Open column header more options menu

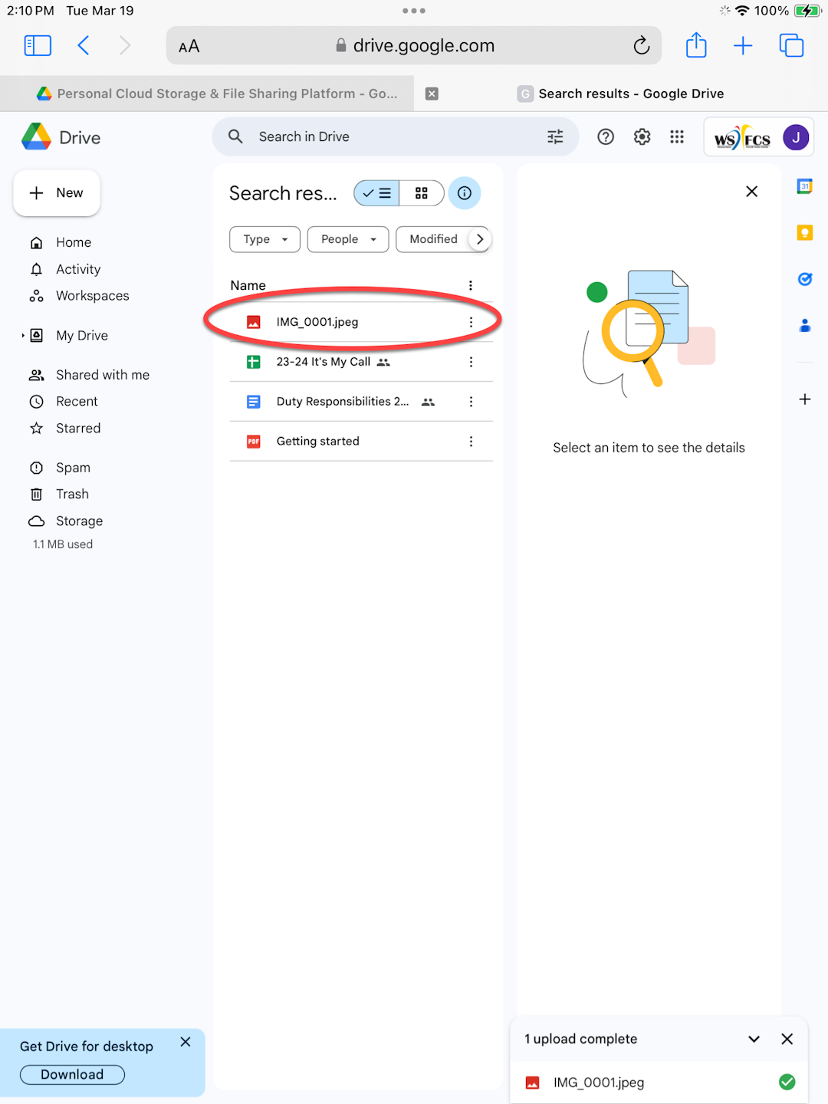(x=471, y=285)
